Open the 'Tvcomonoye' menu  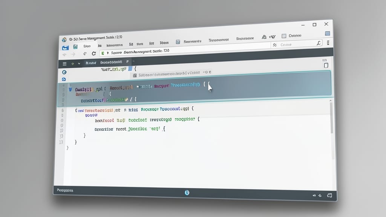(x=219, y=40)
